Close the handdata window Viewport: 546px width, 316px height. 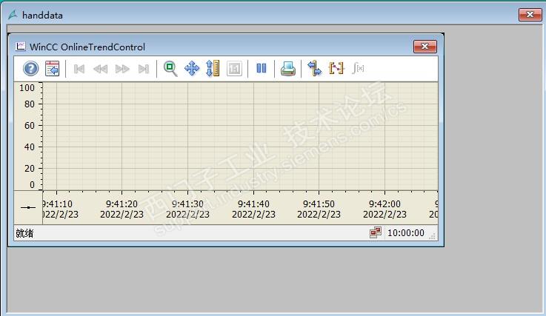[530, 15]
